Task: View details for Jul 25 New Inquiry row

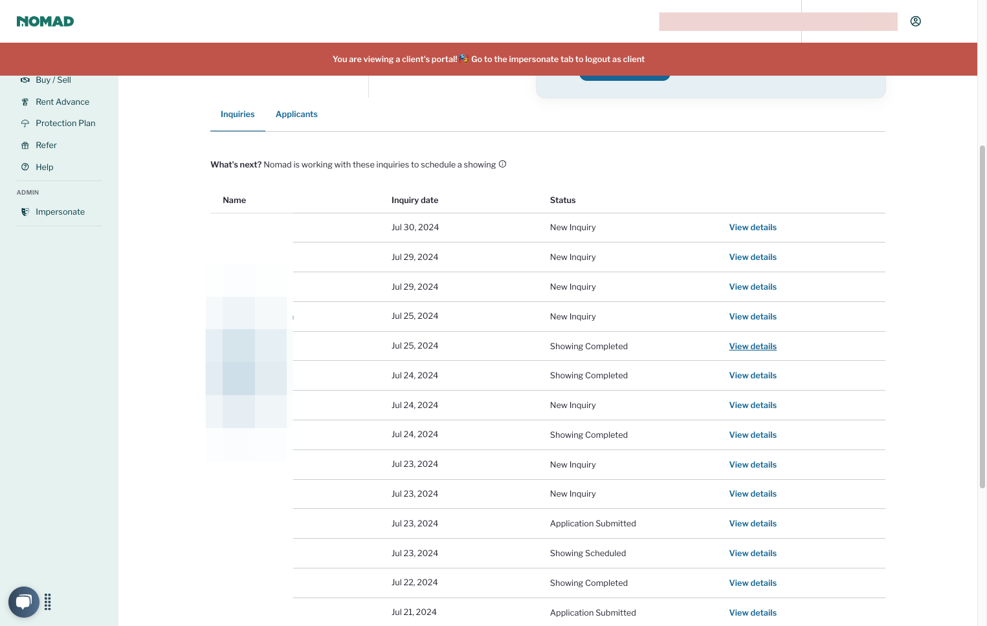Action: [753, 317]
